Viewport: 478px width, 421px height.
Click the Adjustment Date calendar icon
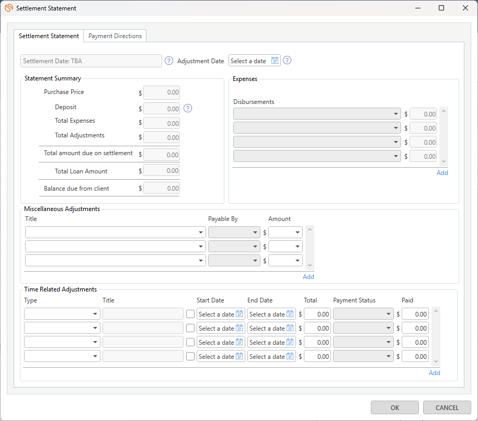(275, 61)
